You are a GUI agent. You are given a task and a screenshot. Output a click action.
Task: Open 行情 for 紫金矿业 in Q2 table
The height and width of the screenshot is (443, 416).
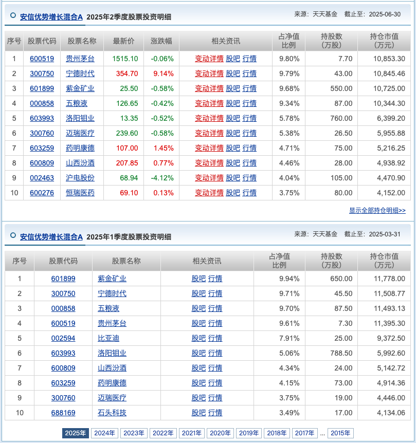[x=249, y=88]
